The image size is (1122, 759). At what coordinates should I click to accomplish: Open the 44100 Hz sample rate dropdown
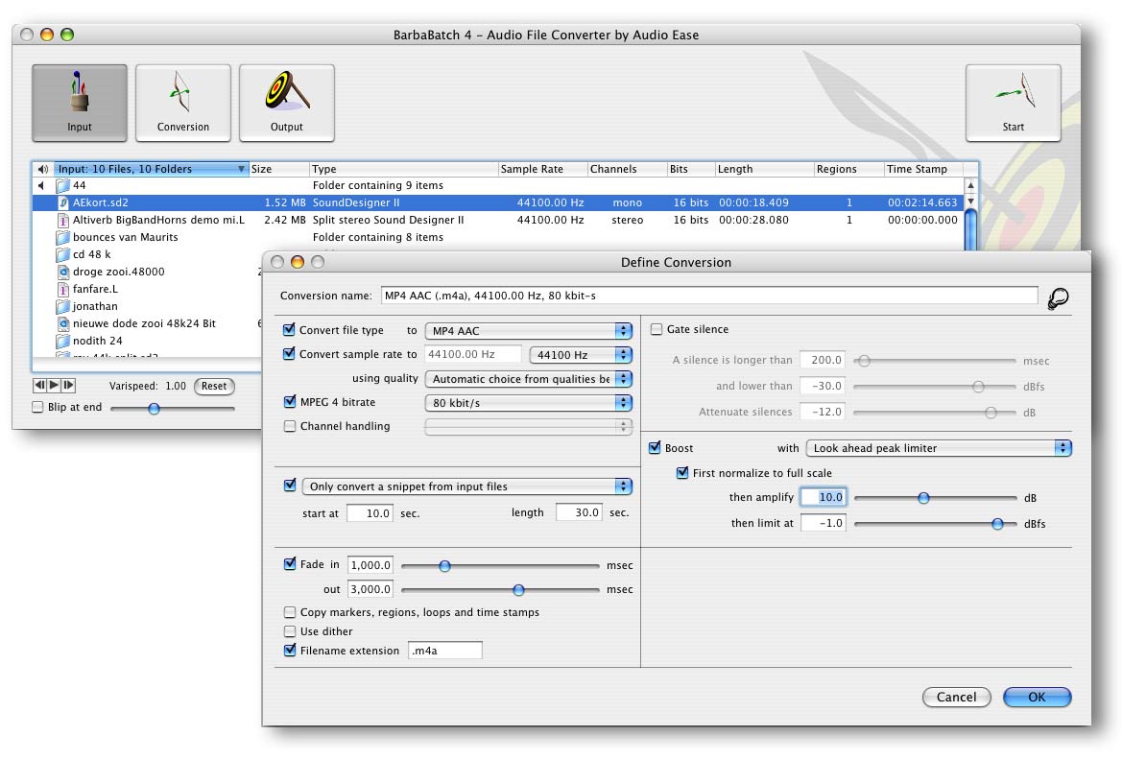tap(581, 355)
